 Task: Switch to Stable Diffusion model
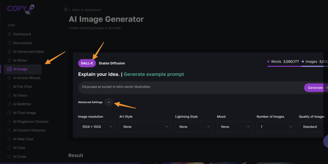(112, 63)
